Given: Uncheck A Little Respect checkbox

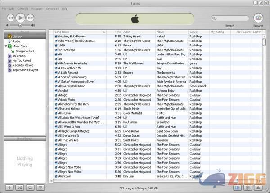Looking at the screenshot, I should click(56, 73).
